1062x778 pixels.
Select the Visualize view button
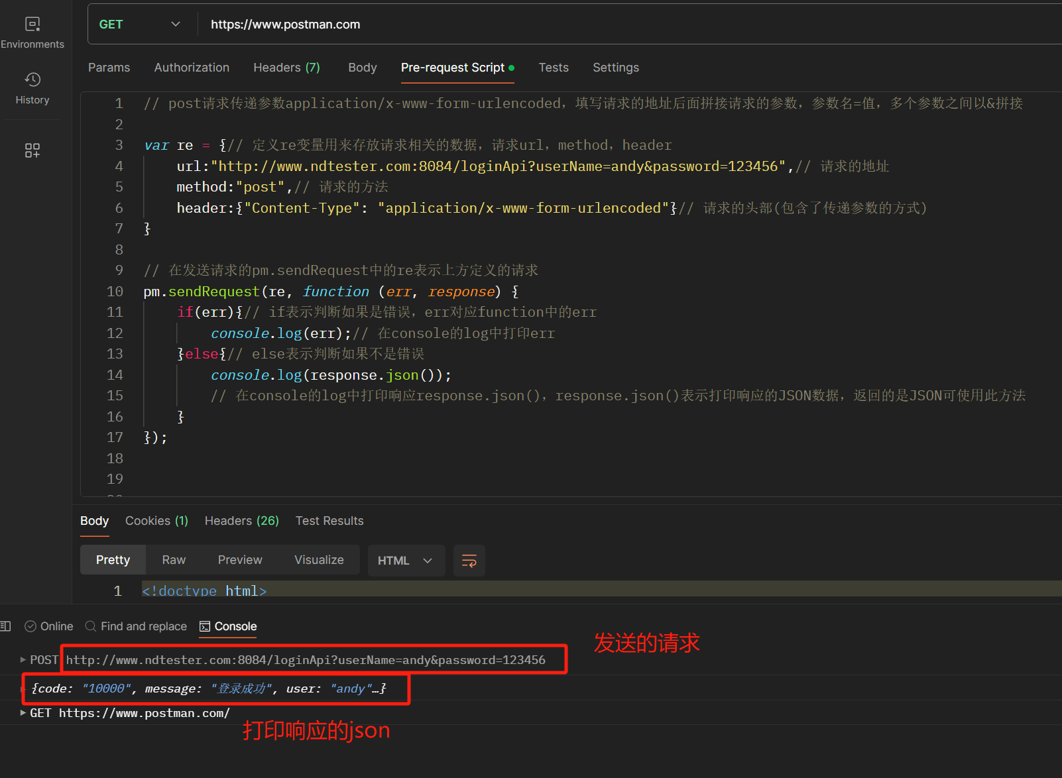click(319, 560)
